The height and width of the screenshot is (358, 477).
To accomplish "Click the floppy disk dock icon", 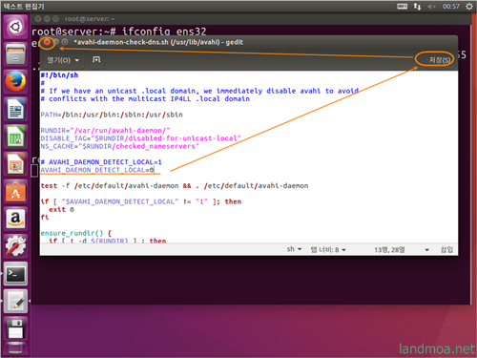I will tap(15, 328).
